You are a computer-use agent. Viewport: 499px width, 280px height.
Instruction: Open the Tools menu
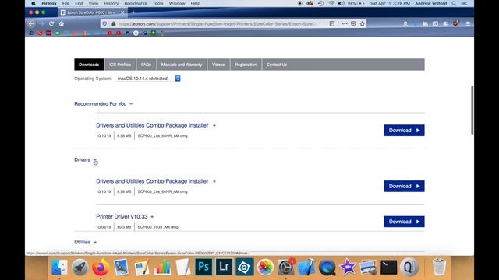(157, 3)
